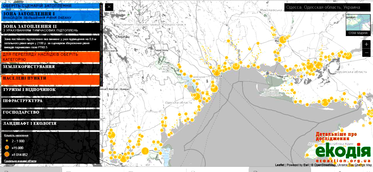Click the Екодія logo
This screenshot has height=172, width=373.
pyautogui.click(x=343, y=153)
